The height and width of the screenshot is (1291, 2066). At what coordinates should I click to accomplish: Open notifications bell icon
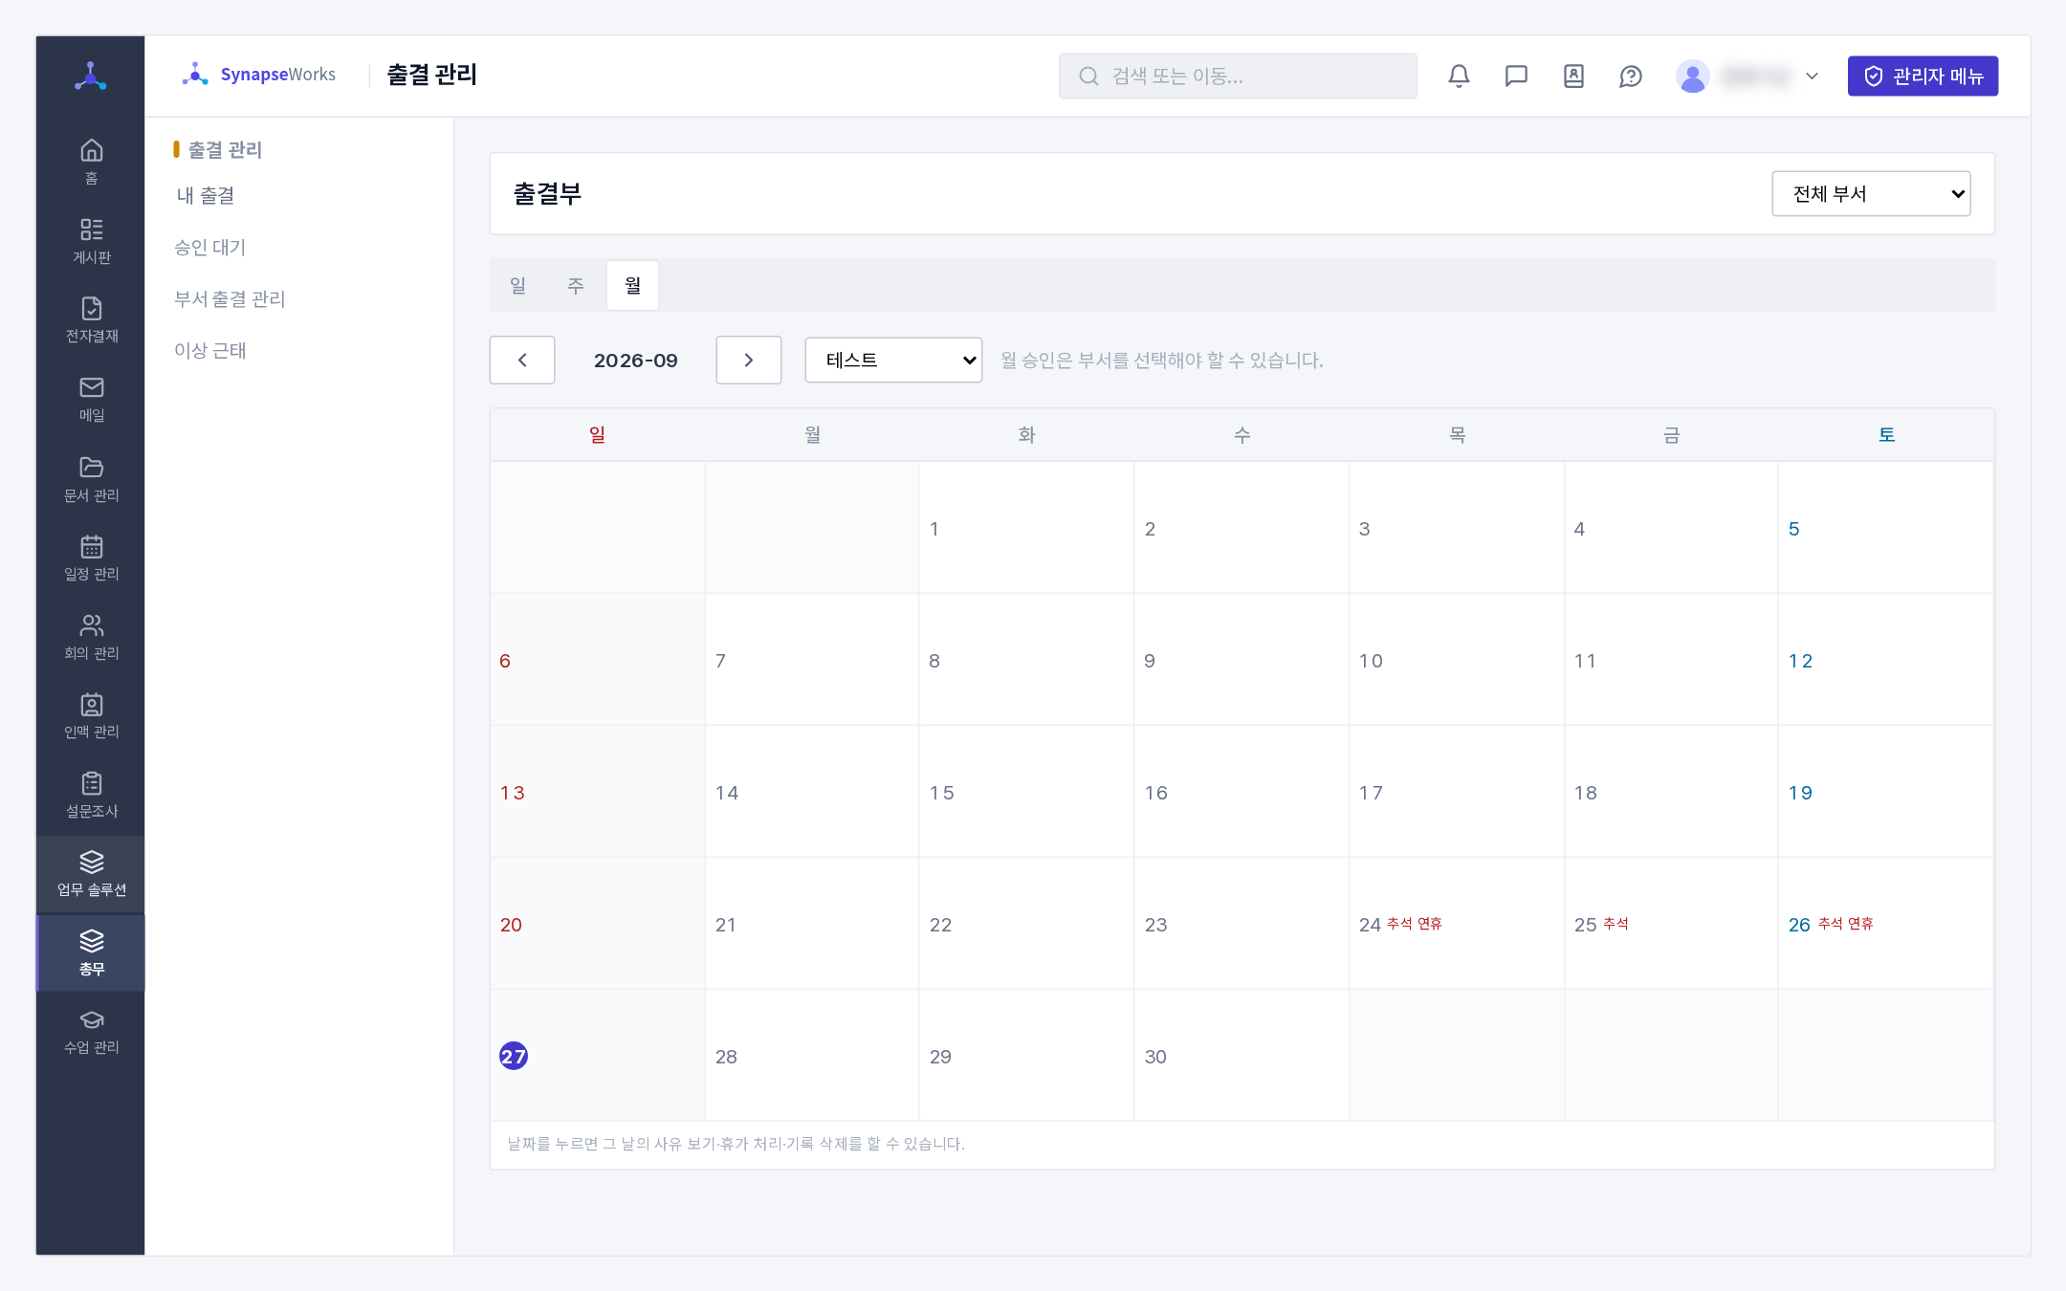tap(1459, 77)
